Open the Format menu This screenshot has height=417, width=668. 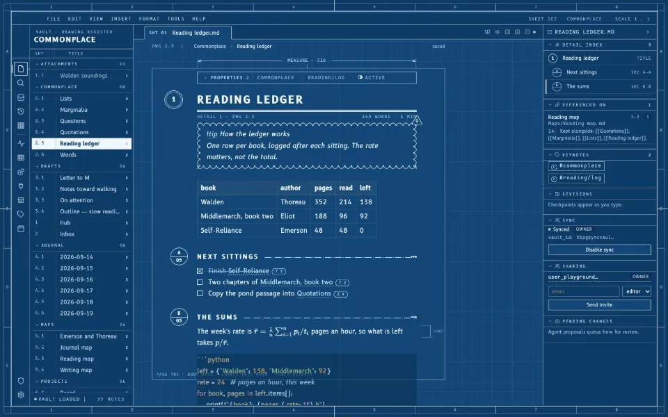click(149, 19)
